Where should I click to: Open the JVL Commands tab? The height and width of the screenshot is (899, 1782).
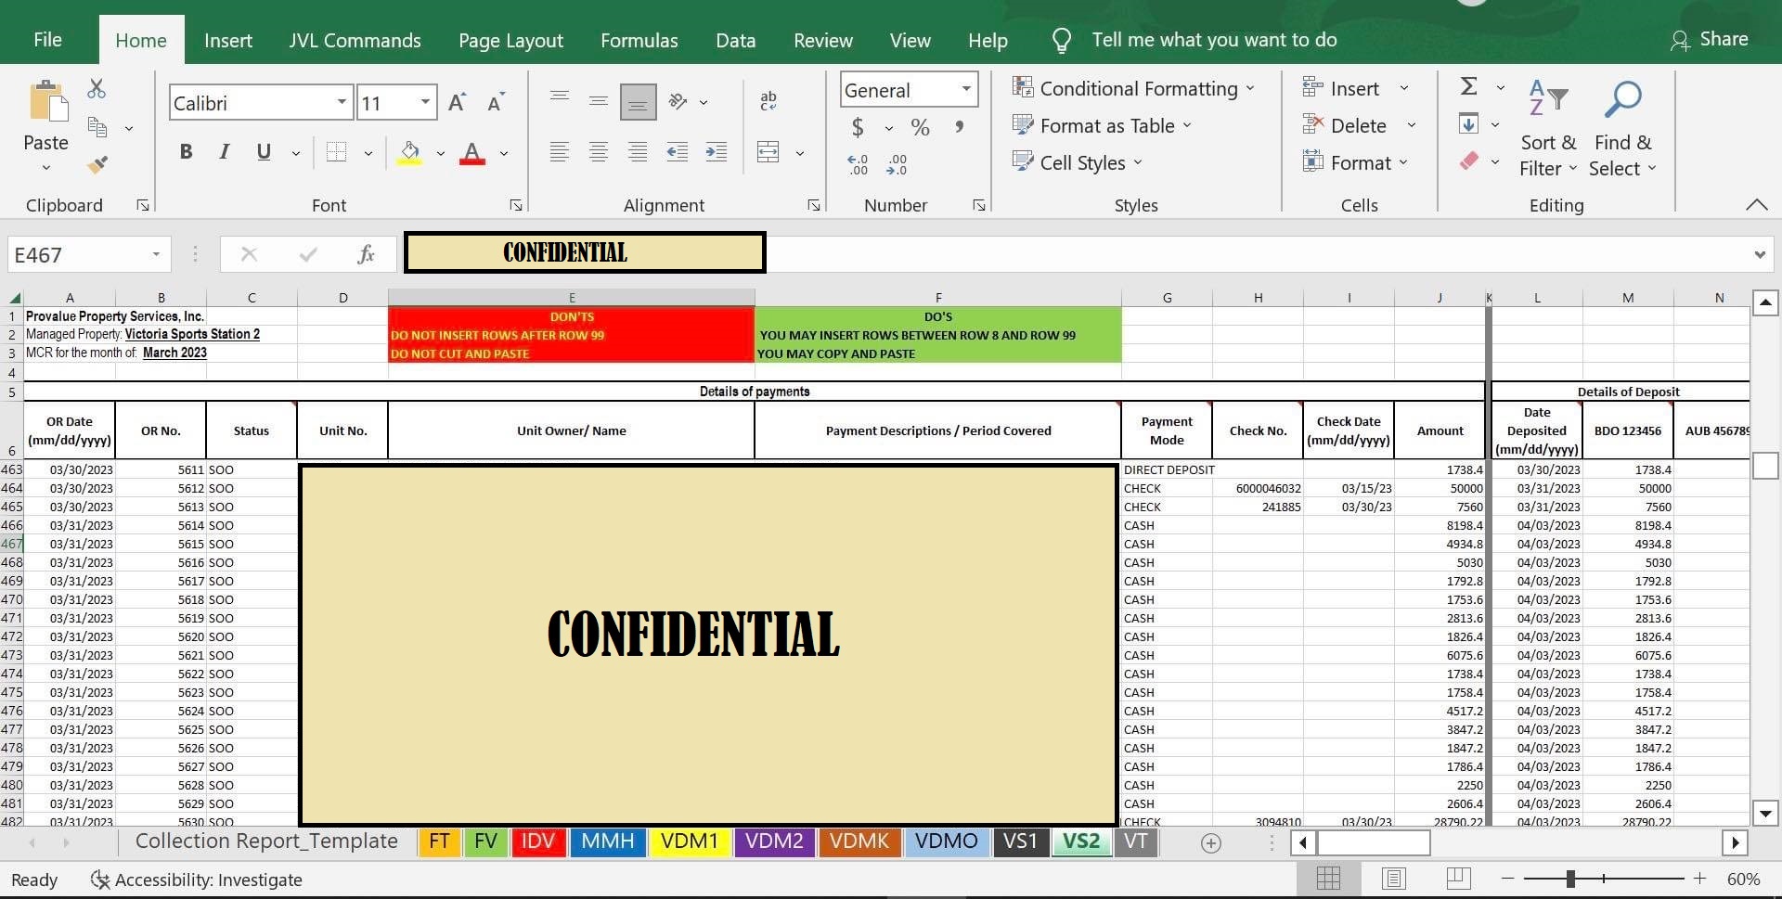tap(355, 40)
